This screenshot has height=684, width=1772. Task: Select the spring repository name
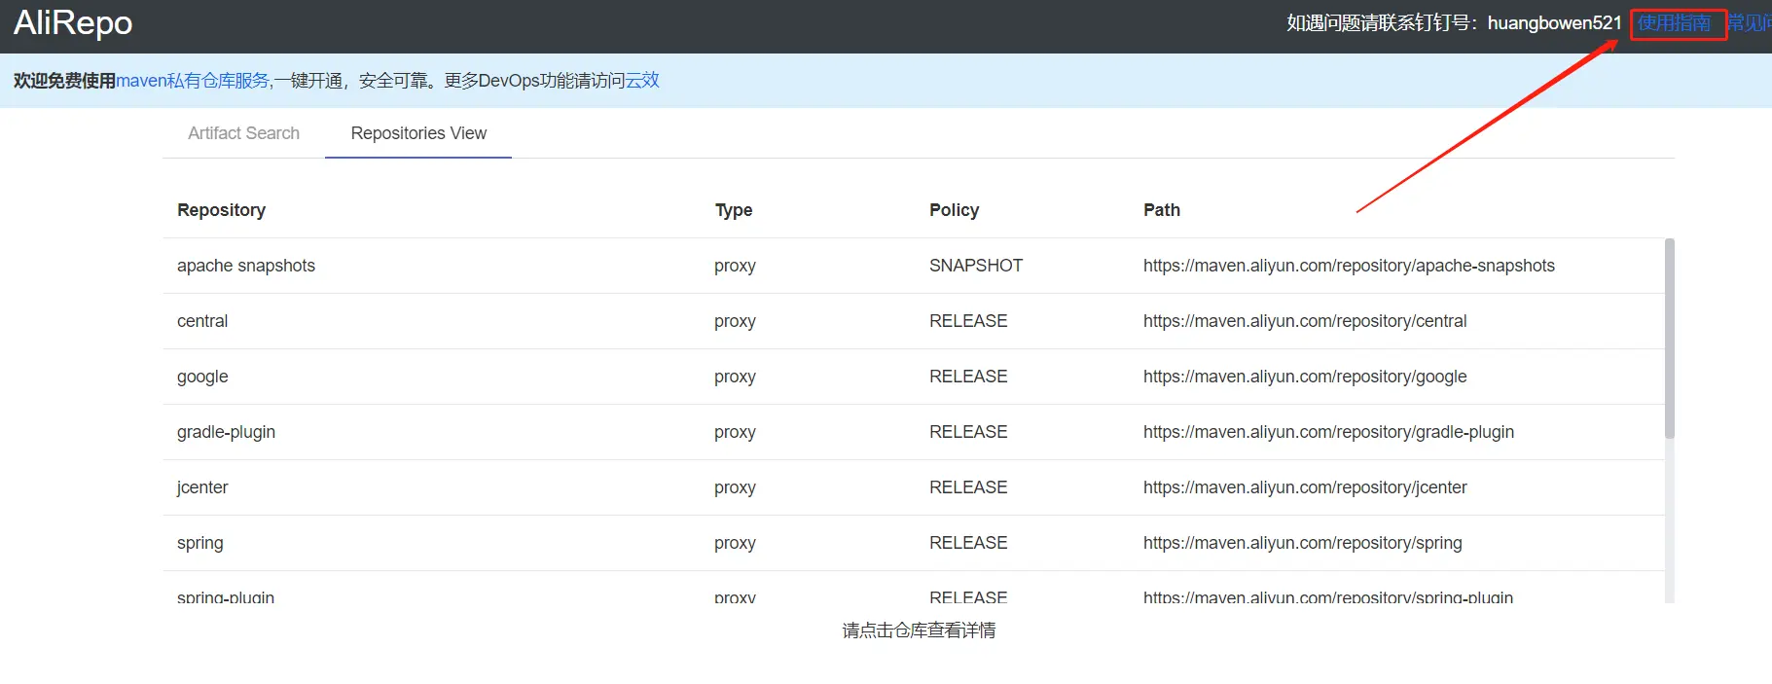pyautogui.click(x=200, y=543)
